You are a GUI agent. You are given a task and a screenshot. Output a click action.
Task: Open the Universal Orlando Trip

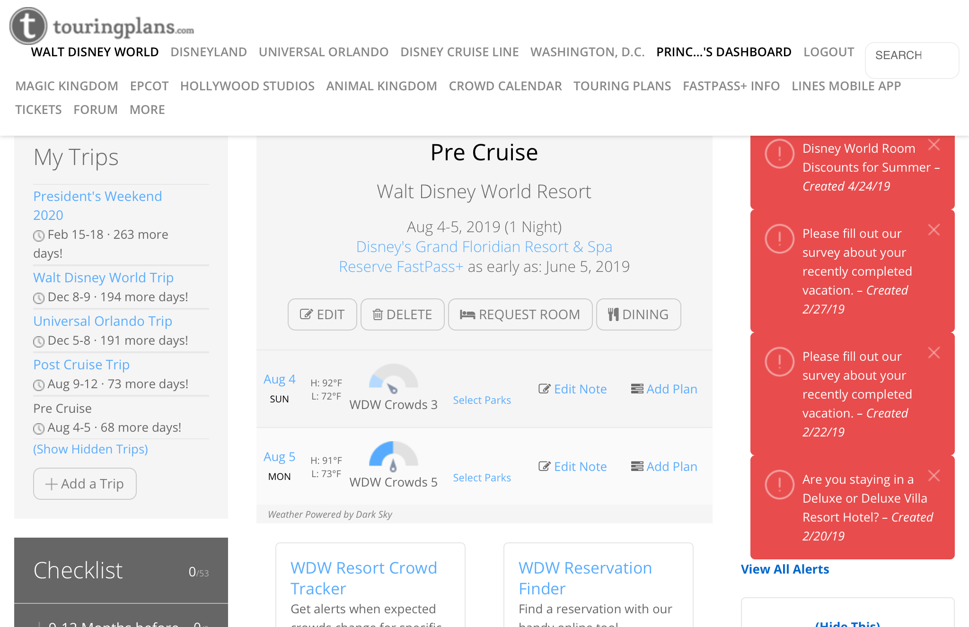103,321
